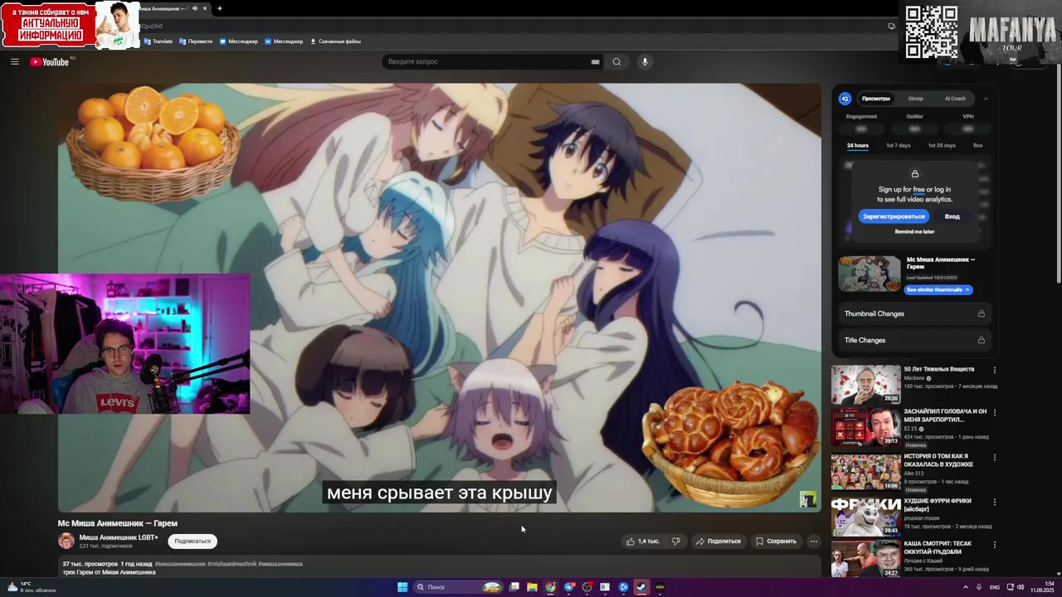Open the Translate bookmark
This screenshot has width=1062, height=597.
tap(158, 41)
